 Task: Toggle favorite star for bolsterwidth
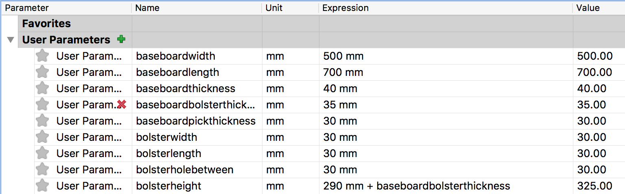click(x=42, y=137)
